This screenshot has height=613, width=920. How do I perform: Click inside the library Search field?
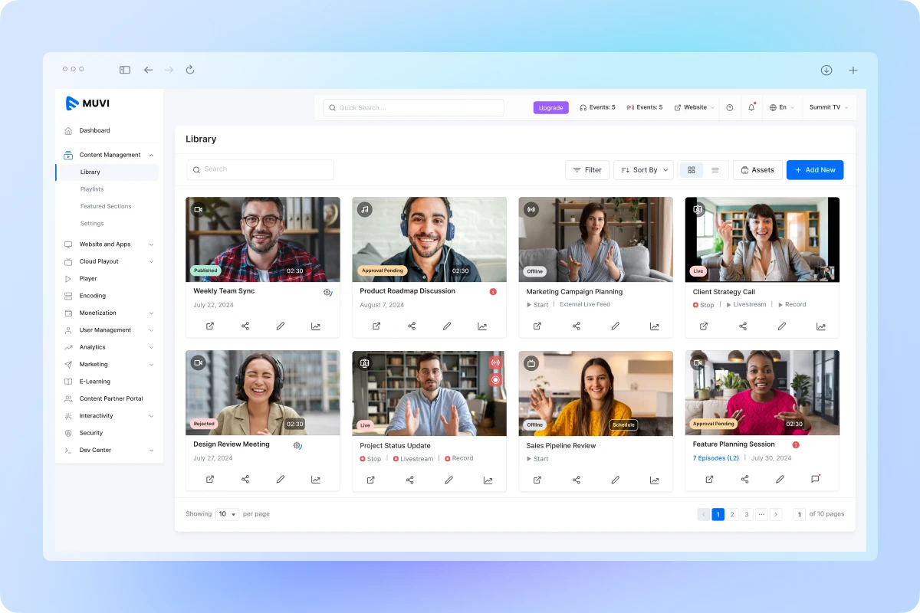point(260,169)
